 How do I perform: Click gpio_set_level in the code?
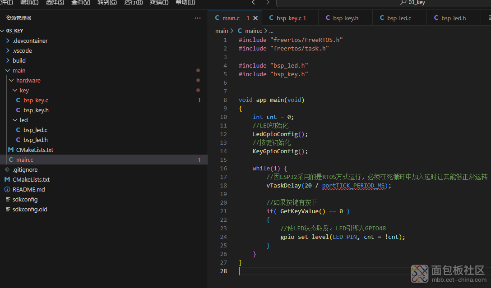pos(305,237)
